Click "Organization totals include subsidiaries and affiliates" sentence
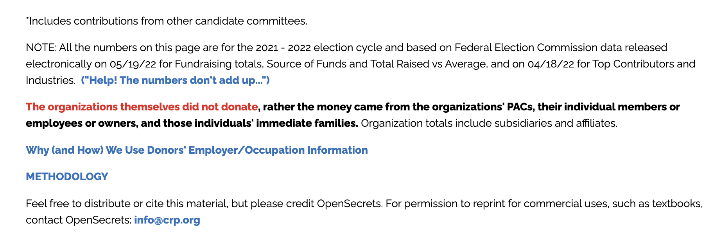 [x=489, y=123]
